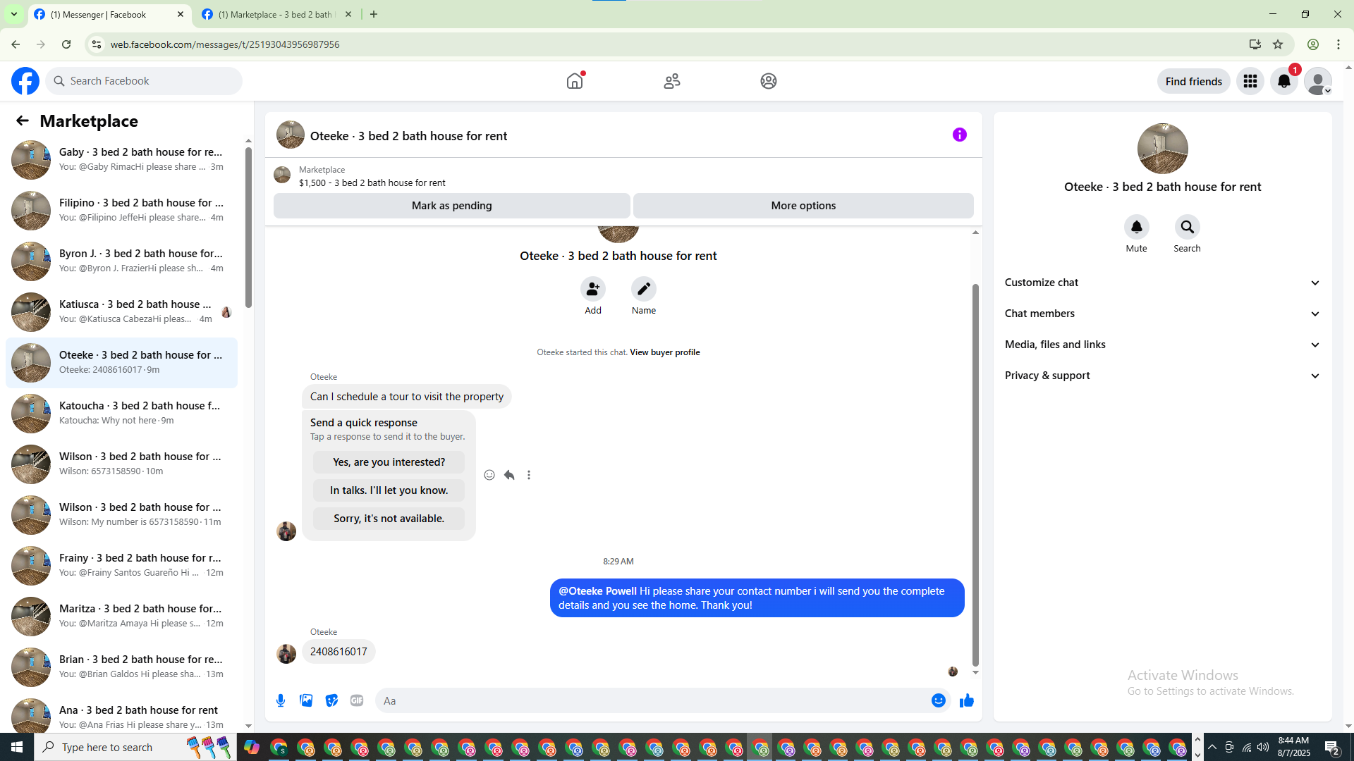Open More options for the listing

pyautogui.click(x=803, y=206)
